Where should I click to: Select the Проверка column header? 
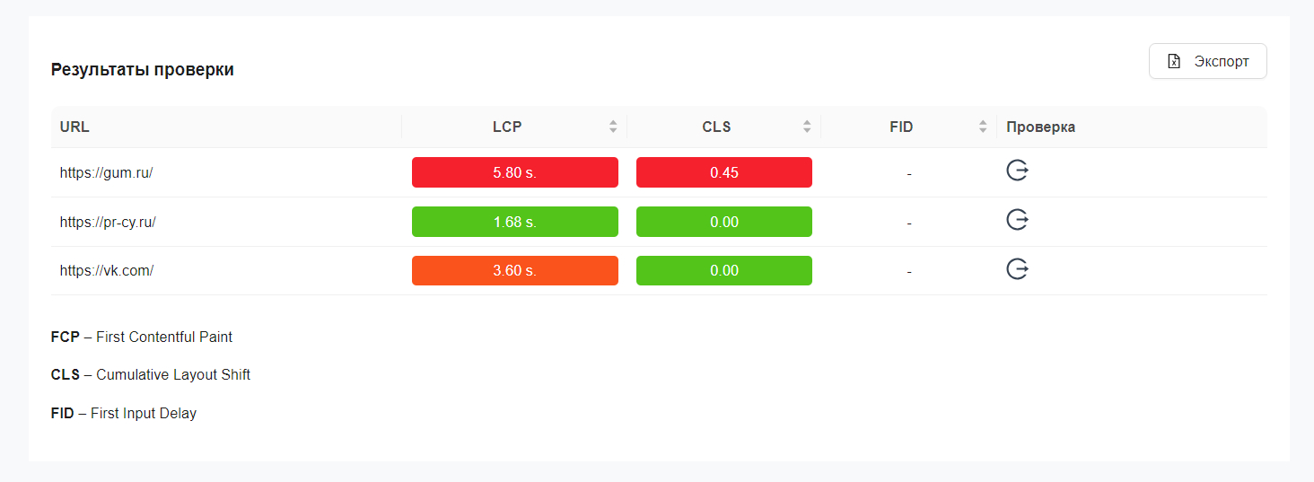coord(1040,127)
